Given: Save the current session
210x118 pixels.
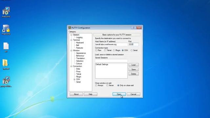Looking at the screenshot, I should (x=134, y=69).
